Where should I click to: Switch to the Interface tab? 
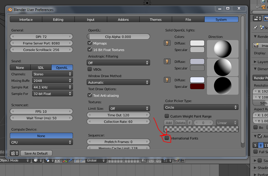pyautogui.click(x=26, y=19)
